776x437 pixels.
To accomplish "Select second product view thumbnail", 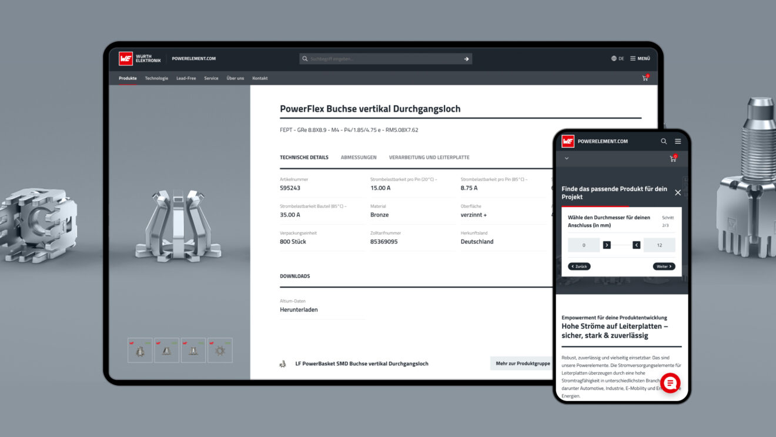I will (x=166, y=350).
